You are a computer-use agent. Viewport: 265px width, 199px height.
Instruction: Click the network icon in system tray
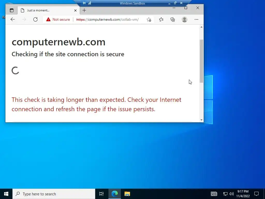coord(225,194)
